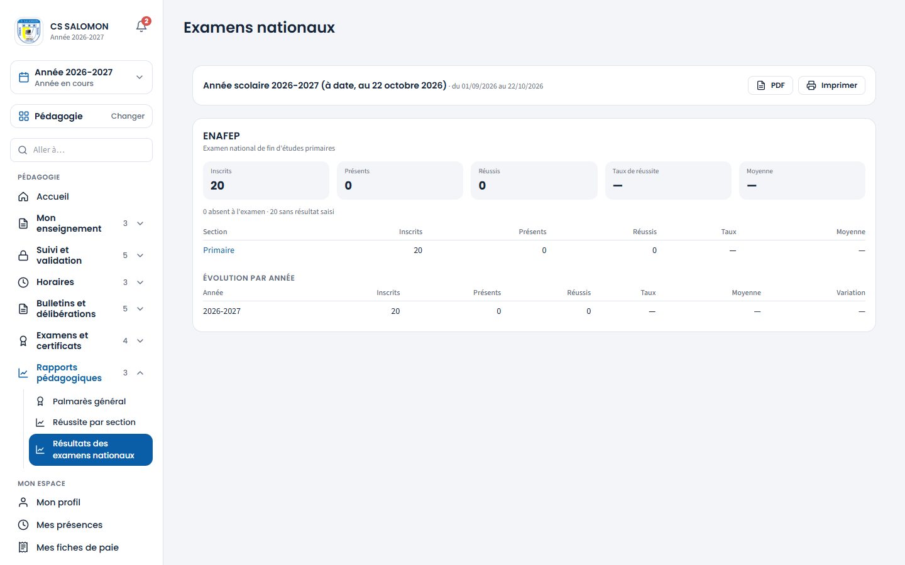Screen dimensions: 905x565
Task: Click the Bulletins et délibérations file icon
Action: (23, 309)
